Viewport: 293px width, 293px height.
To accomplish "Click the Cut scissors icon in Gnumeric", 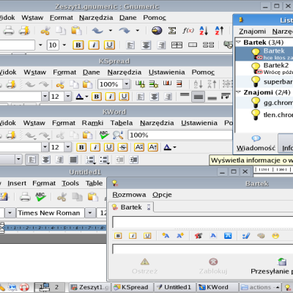I will [45, 31].
